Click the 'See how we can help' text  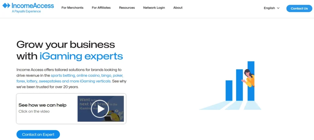42,105
